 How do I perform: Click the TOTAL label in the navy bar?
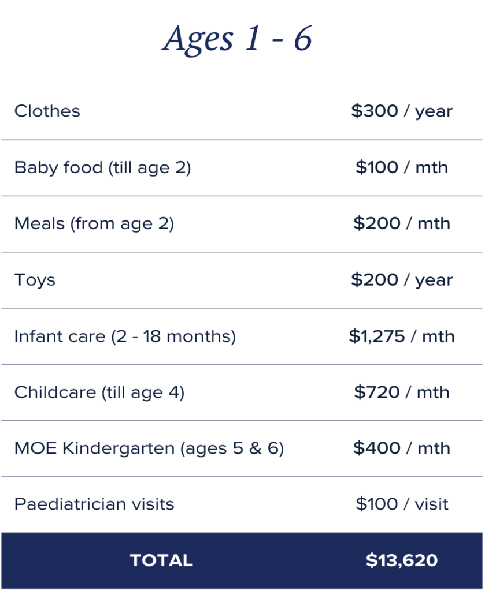click(161, 560)
